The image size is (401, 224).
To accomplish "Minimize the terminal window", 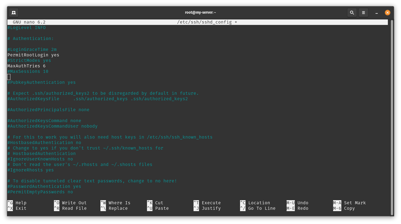I will click(x=377, y=13).
